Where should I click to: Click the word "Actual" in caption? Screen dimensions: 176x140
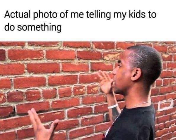(x=17, y=15)
